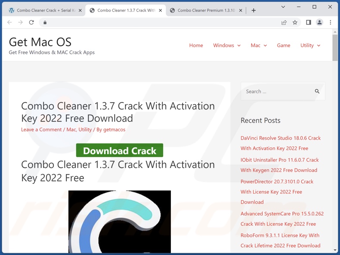Image resolution: width=340 pixels, height=255 pixels.
Task: Click the browser forward arrow
Action: click(x=20, y=22)
